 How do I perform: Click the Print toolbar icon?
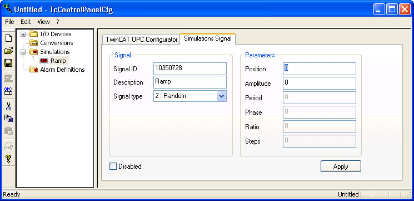tap(9, 146)
